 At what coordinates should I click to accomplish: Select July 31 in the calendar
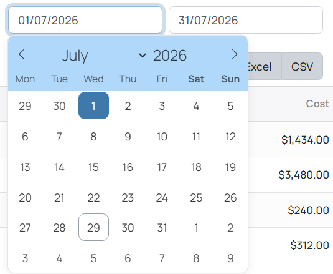click(162, 227)
